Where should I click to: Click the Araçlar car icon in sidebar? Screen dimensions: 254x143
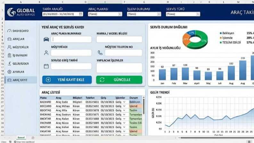(x=9, y=39)
